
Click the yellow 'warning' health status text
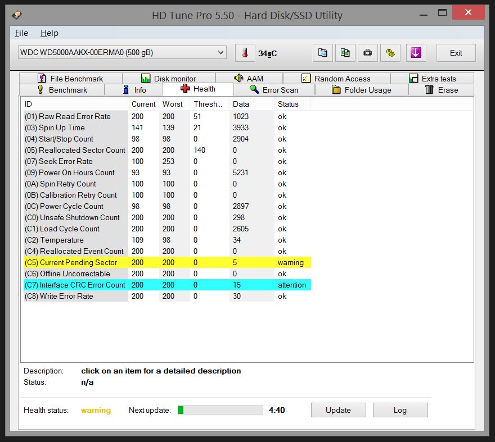pyautogui.click(x=96, y=410)
